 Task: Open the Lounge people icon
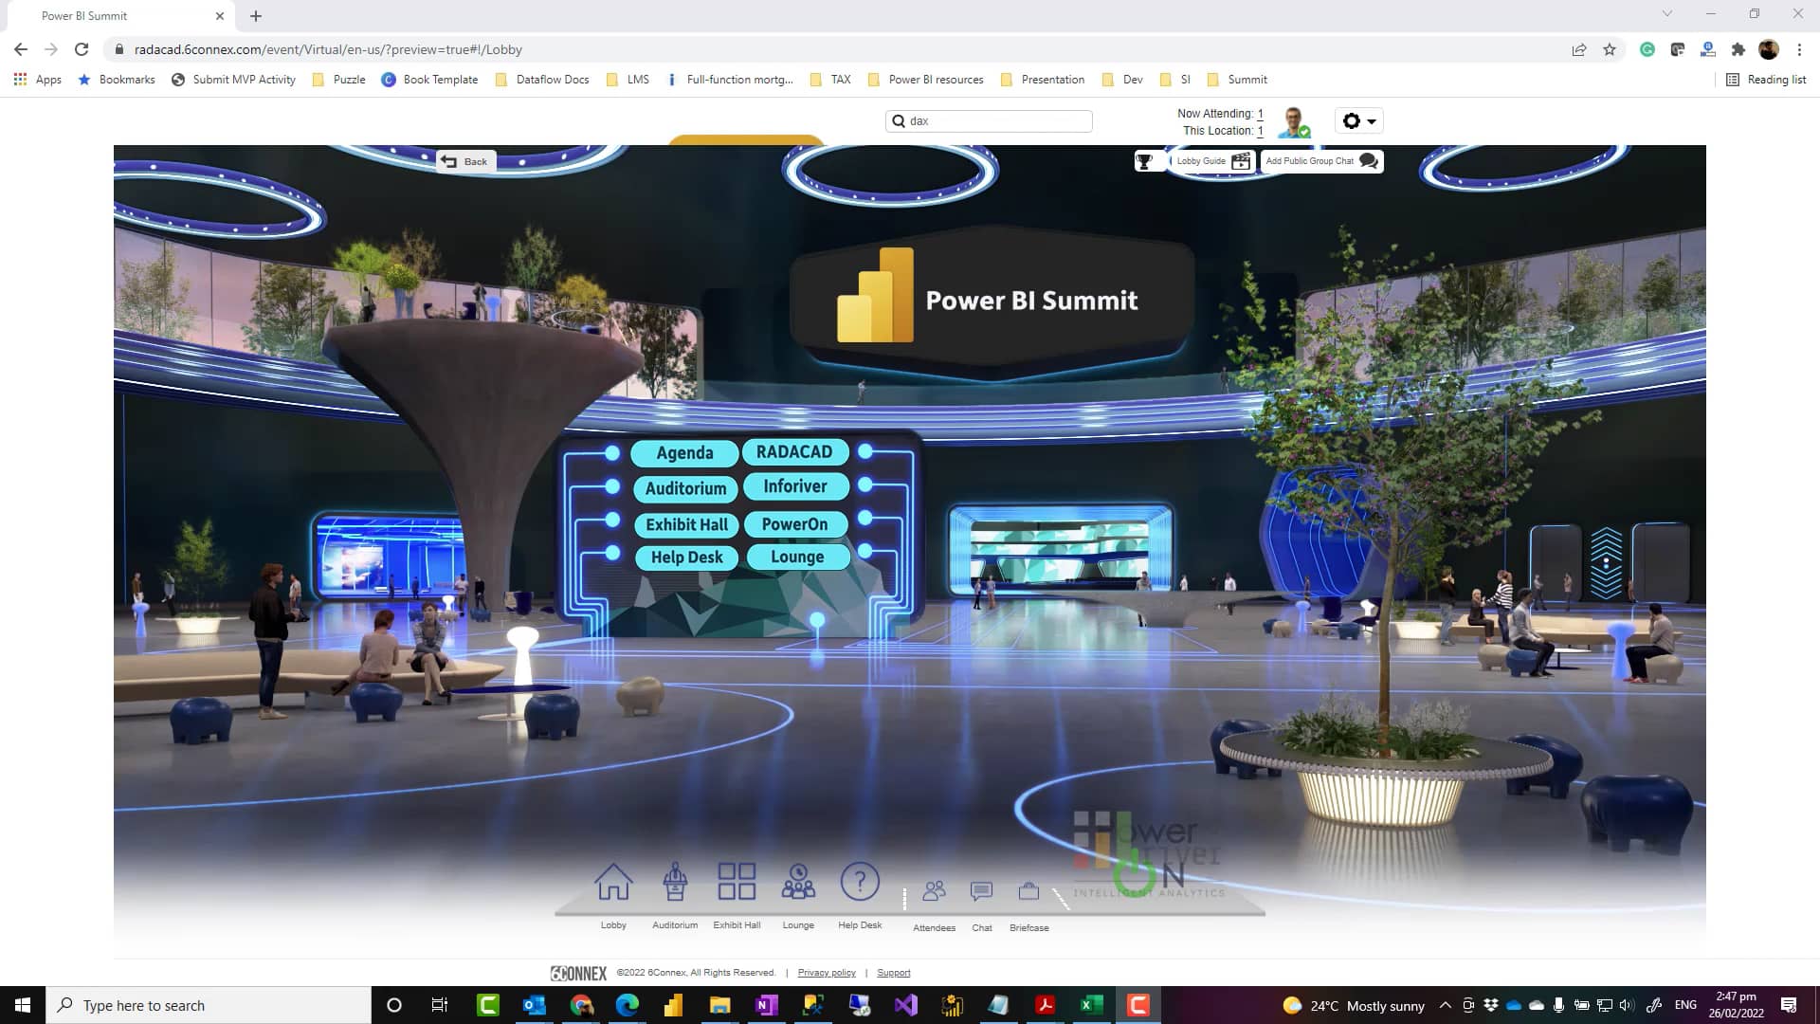click(x=798, y=882)
